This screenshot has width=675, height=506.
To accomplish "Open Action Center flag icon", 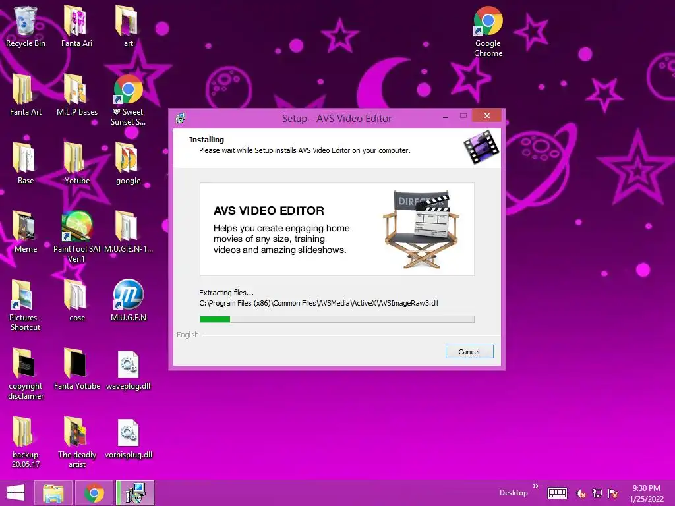I will (613, 493).
